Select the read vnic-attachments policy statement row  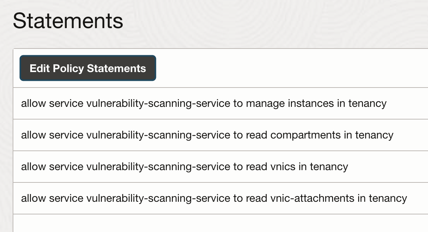coord(221,198)
